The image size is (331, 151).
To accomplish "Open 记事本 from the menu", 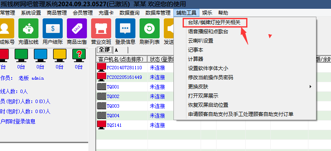I will pos(196,50).
